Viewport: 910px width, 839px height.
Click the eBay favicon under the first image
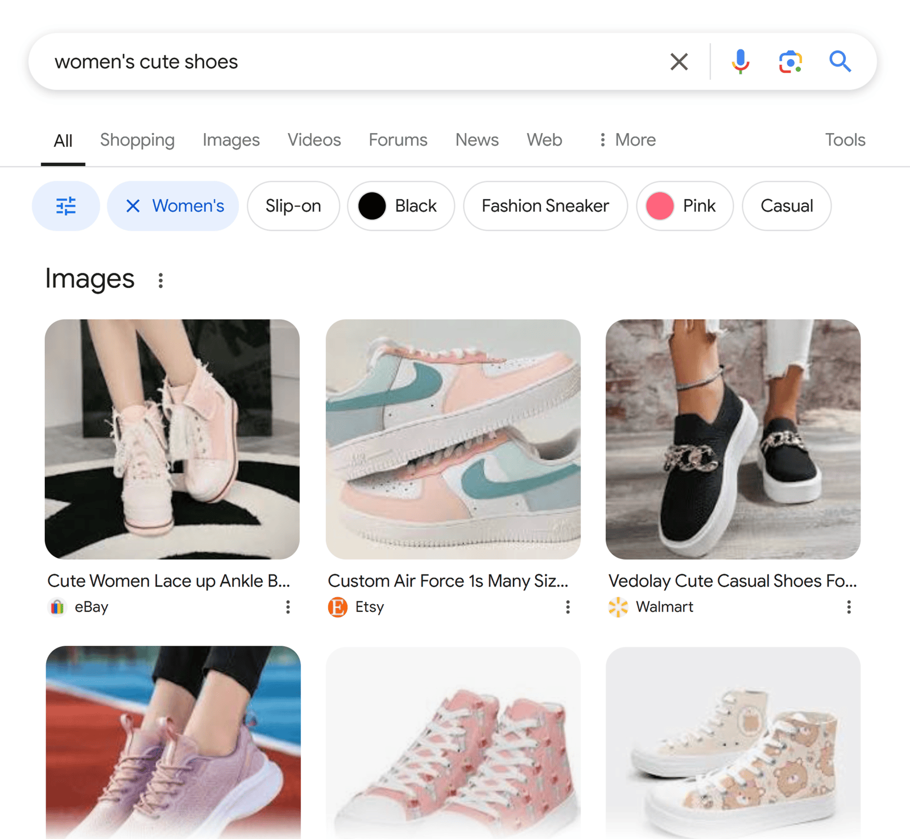click(x=56, y=607)
